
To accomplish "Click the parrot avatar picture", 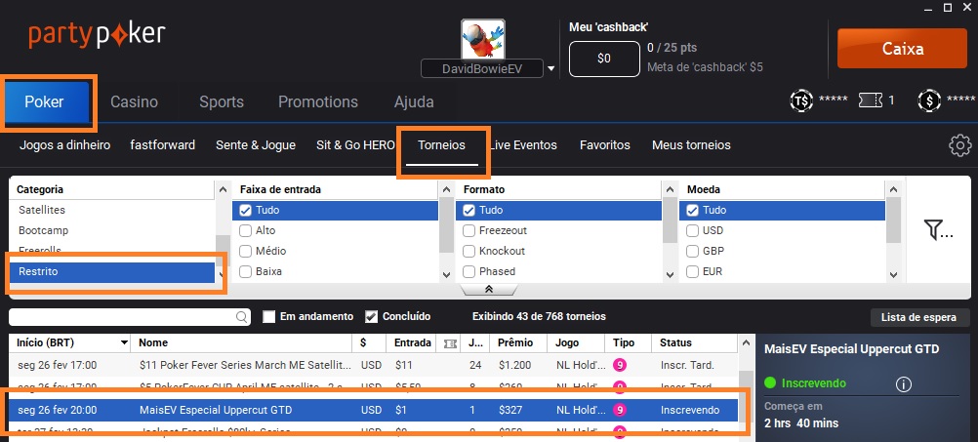I will click(x=483, y=39).
